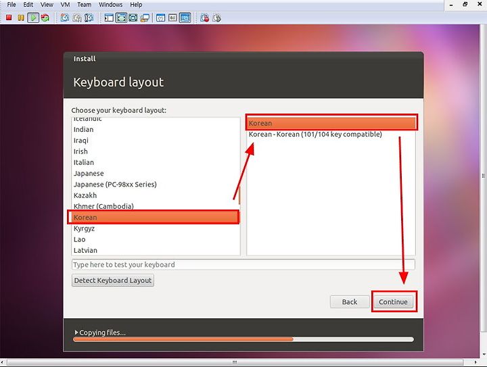Select Japanese (PC-98xx Series) layout

tap(156, 185)
